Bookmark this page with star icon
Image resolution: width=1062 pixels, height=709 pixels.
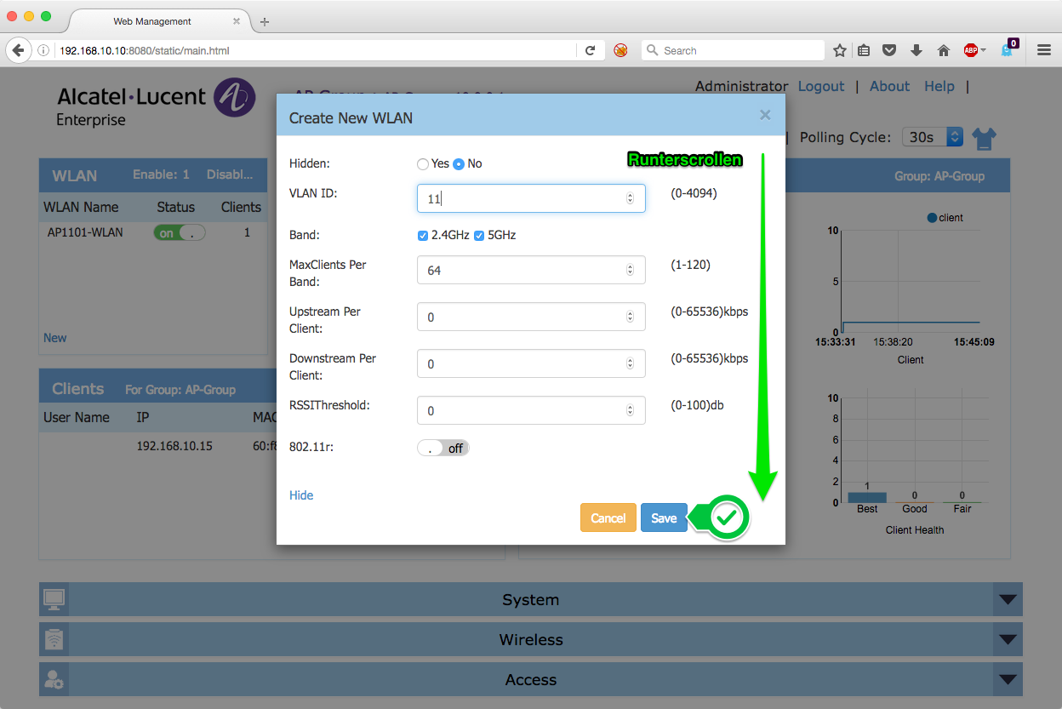(x=839, y=51)
